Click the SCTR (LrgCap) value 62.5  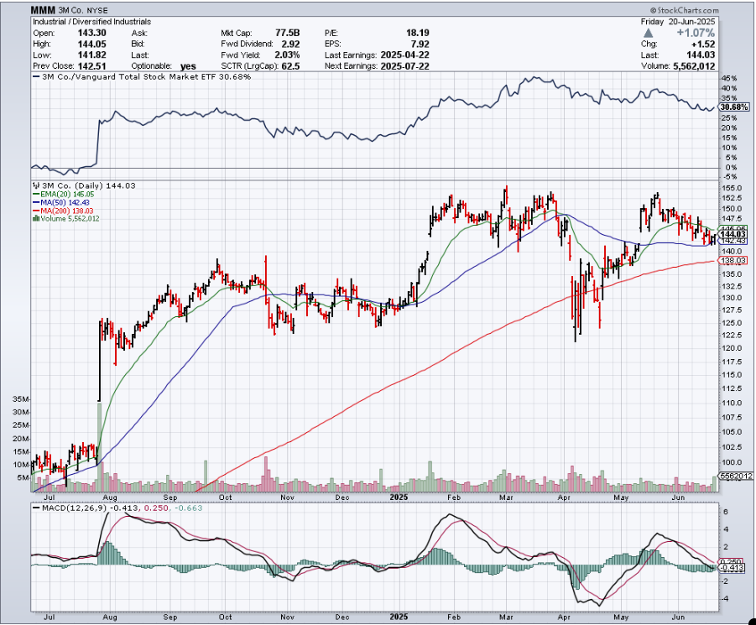coord(290,66)
